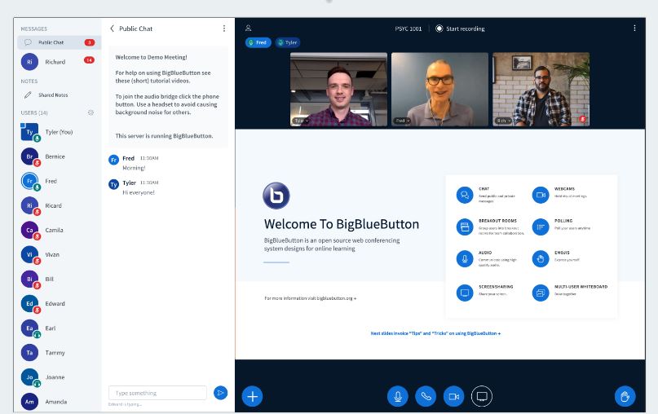
Task: Click the BigBlueButton logo on slide
Action: click(276, 196)
